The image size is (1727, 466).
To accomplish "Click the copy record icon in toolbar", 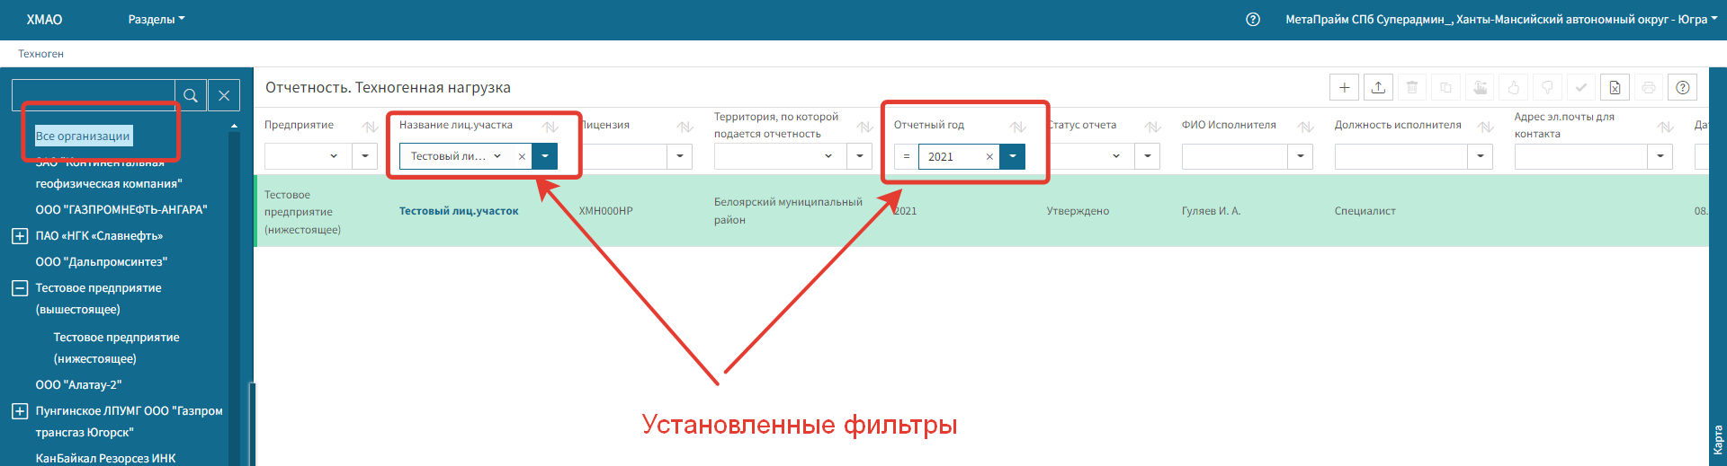I will coord(1445,87).
